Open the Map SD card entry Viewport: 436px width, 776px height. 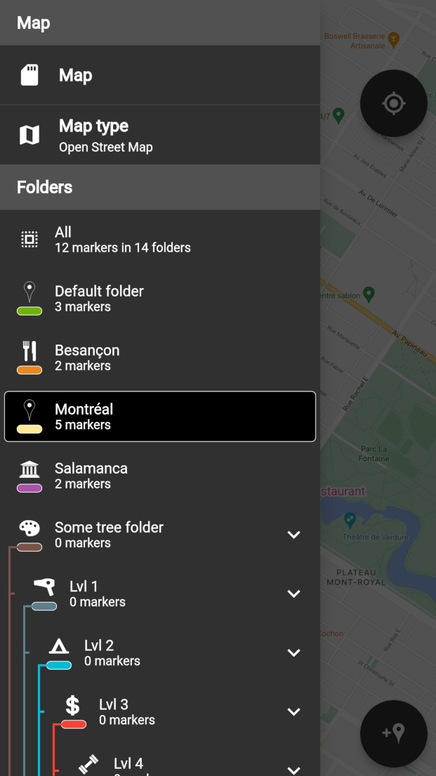click(x=159, y=75)
